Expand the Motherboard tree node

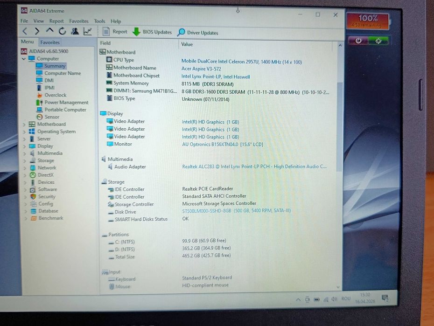(x=24, y=125)
